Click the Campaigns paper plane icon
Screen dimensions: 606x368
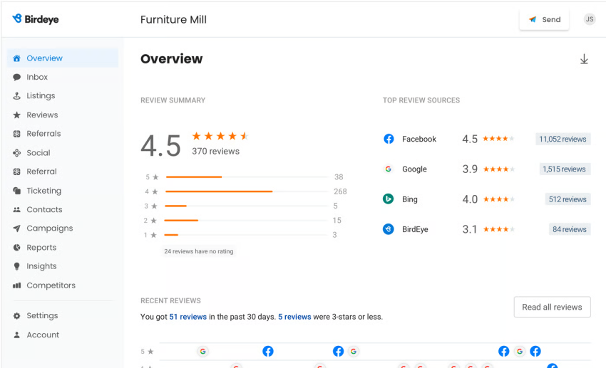[16, 228]
